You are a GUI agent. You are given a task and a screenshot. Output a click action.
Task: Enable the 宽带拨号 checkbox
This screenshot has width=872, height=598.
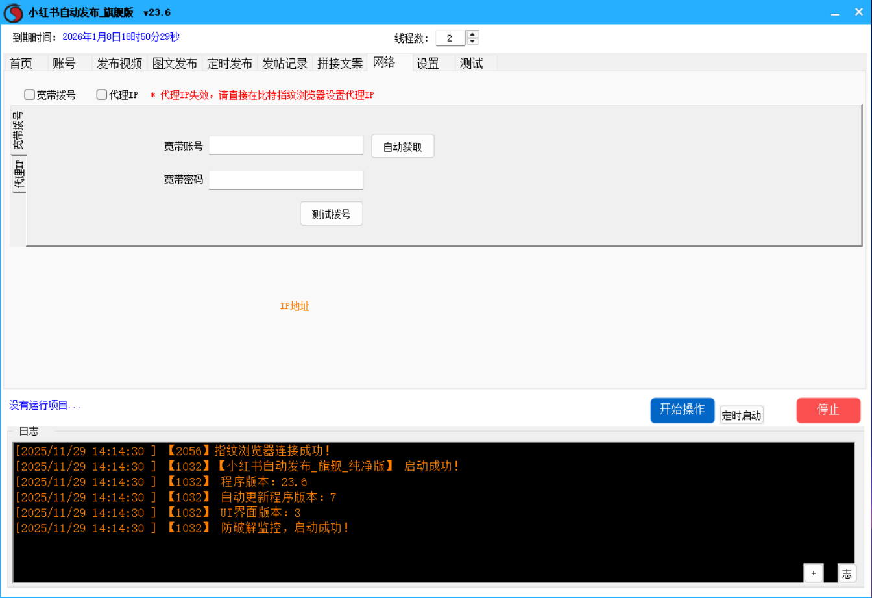coord(30,95)
